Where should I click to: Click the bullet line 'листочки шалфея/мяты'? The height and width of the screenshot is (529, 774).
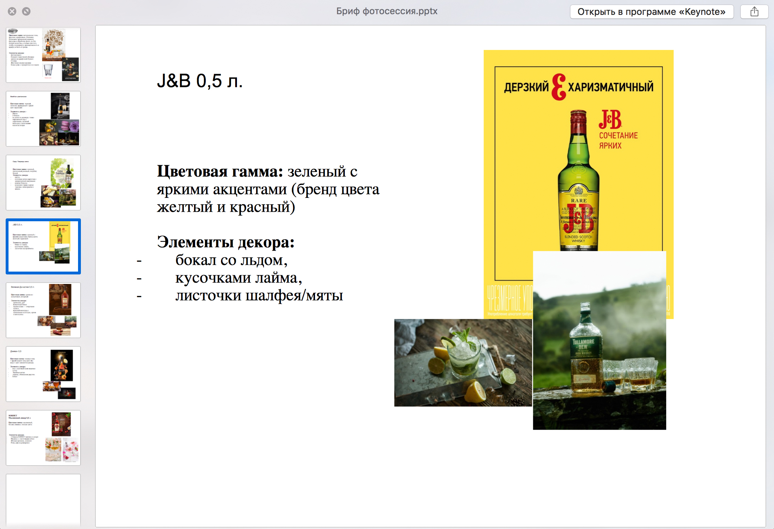click(259, 295)
